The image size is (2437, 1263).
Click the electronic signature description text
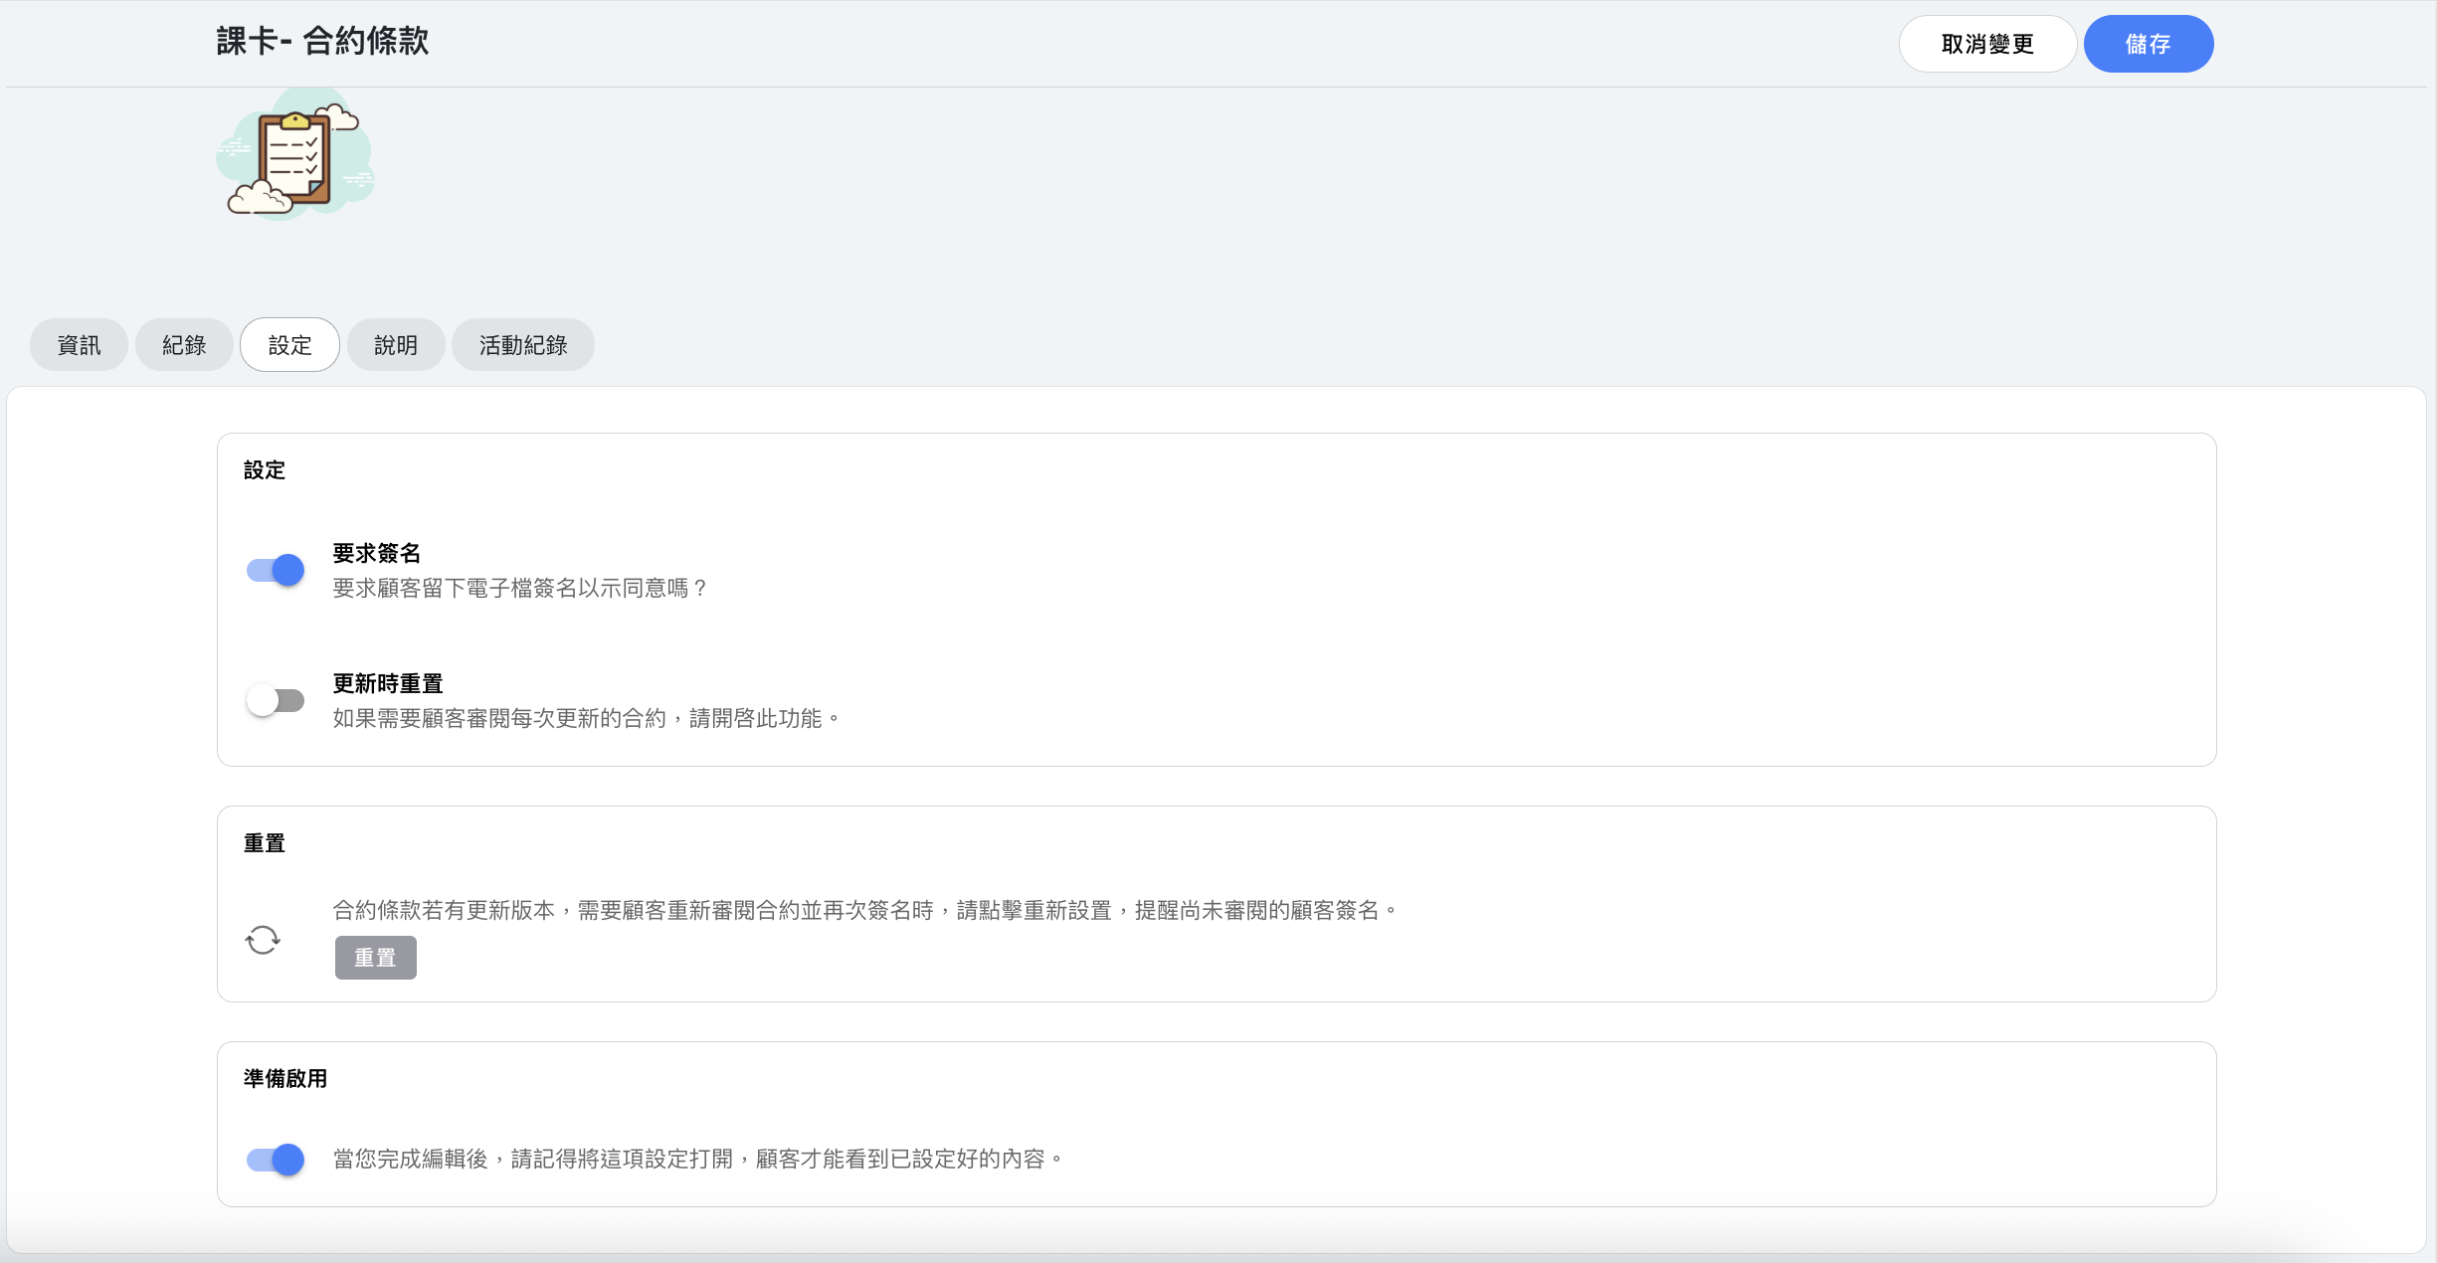click(x=519, y=588)
